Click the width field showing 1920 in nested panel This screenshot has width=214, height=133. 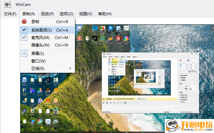click(x=192, y=65)
